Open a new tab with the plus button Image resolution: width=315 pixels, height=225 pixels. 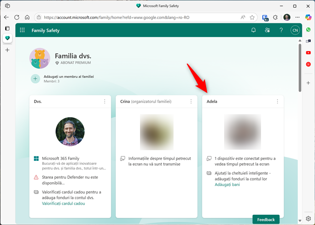7,50
